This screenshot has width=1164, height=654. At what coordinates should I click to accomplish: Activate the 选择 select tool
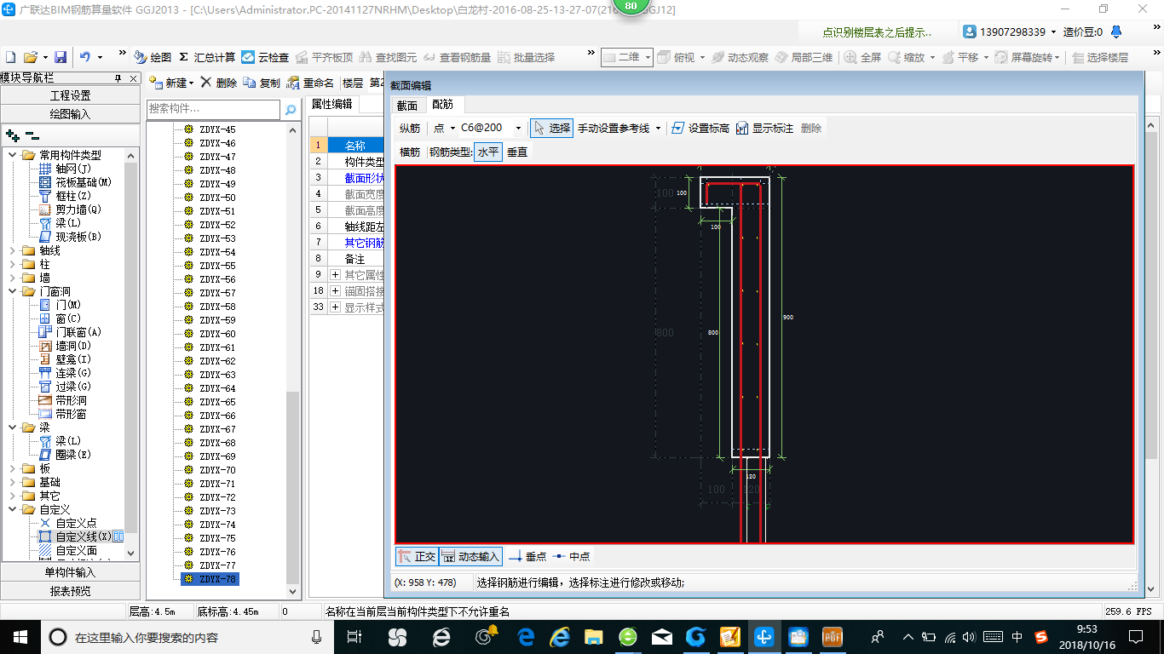point(551,128)
